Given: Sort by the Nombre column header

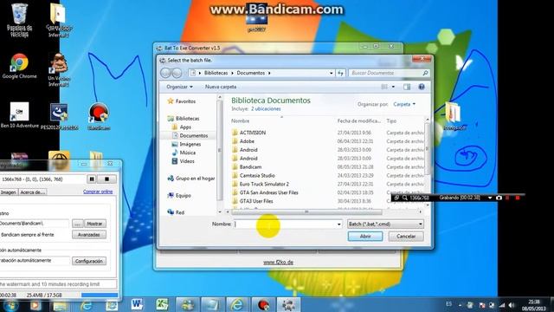Looking at the screenshot, I should click(241, 121).
